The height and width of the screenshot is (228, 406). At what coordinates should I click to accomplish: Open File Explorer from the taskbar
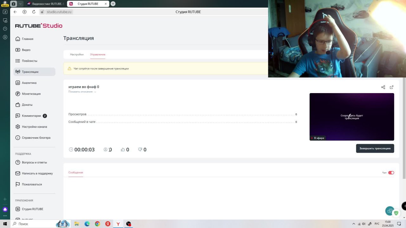coord(76,224)
